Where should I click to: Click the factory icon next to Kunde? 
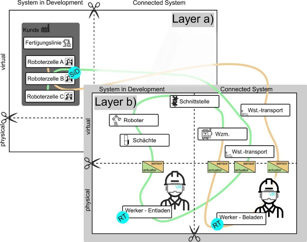point(45,29)
